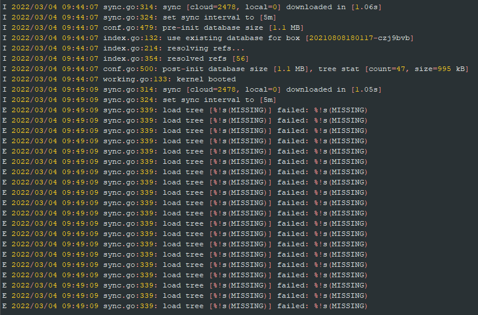Image resolution: width=478 pixels, height=315 pixels.
Task: Click the 1.06s download duration value
Action: tap(367, 7)
